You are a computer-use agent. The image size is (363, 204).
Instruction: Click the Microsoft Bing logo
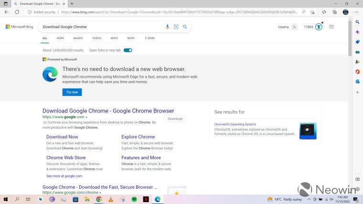pos(20,27)
